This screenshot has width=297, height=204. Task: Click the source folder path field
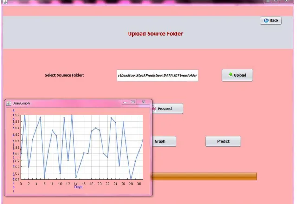(158, 75)
